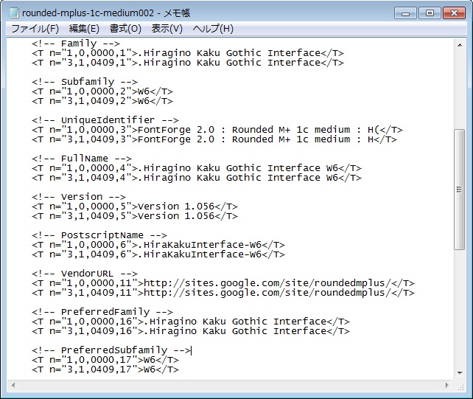Click the Notepad icon in the title bar
This screenshot has width=473, height=399.
[x=13, y=13]
